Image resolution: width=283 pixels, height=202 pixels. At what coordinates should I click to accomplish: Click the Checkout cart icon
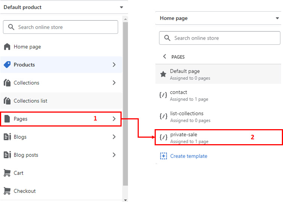7,191
